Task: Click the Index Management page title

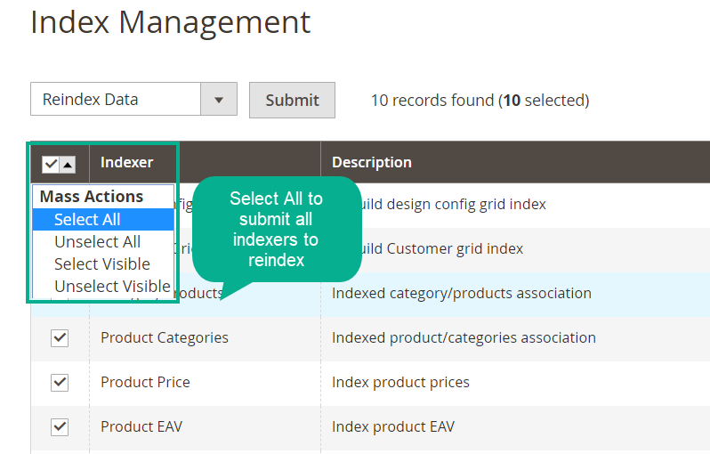Action: click(x=171, y=22)
